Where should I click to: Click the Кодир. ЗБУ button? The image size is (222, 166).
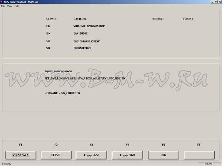point(127,155)
